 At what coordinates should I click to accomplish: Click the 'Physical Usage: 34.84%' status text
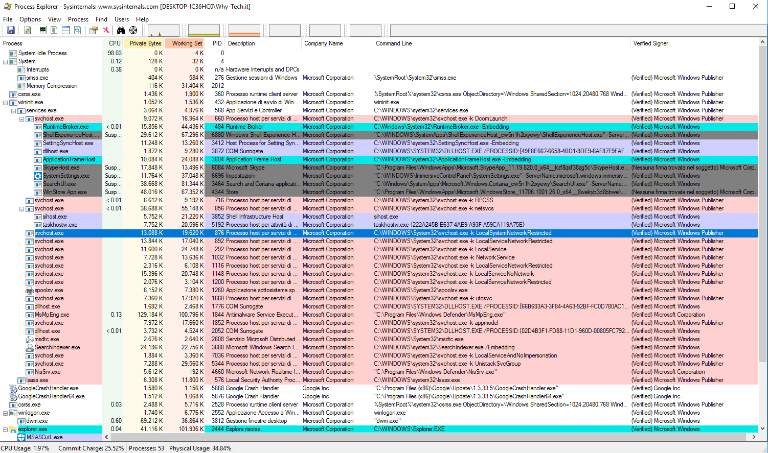coord(200,448)
